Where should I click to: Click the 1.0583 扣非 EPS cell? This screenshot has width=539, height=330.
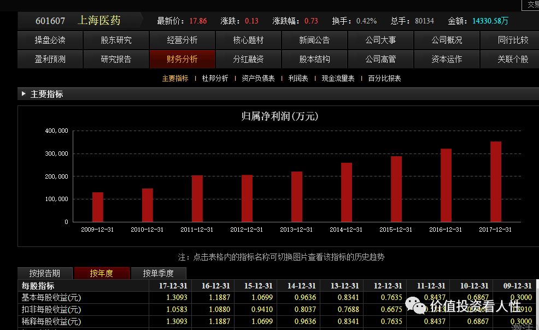click(x=177, y=309)
